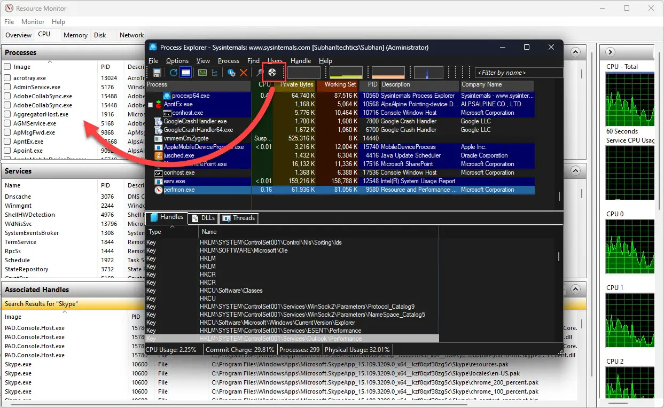Click the Save icon in Process Explorer toolbar
Image resolution: width=664 pixels, height=408 pixels.
[x=157, y=73]
